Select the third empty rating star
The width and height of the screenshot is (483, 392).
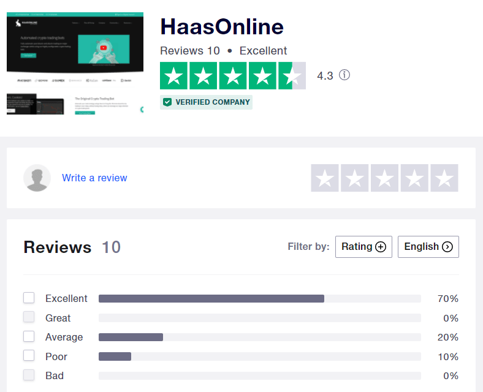coord(384,178)
